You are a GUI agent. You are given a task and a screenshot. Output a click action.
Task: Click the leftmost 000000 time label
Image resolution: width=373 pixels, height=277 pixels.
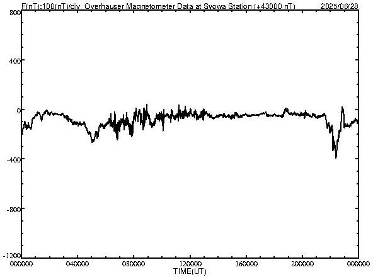click(21, 264)
